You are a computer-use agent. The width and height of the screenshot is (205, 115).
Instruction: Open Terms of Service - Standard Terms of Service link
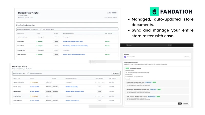(x=74, y=55)
